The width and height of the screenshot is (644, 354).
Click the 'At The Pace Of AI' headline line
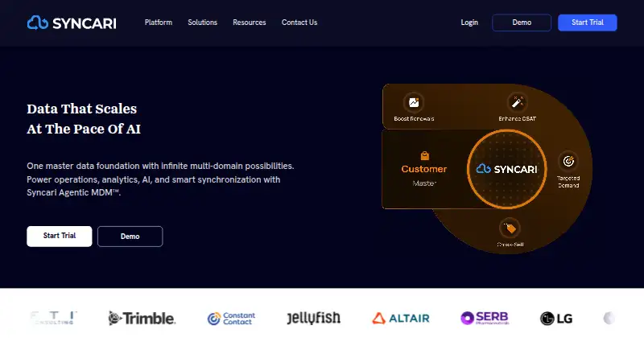point(84,129)
